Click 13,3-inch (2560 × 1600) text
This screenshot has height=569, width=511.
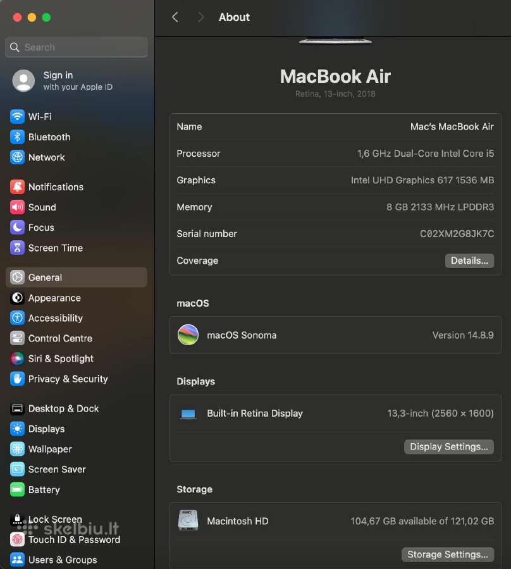pos(440,413)
